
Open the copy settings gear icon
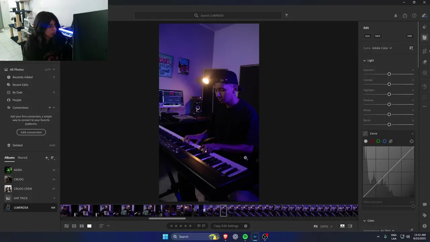coord(246,226)
